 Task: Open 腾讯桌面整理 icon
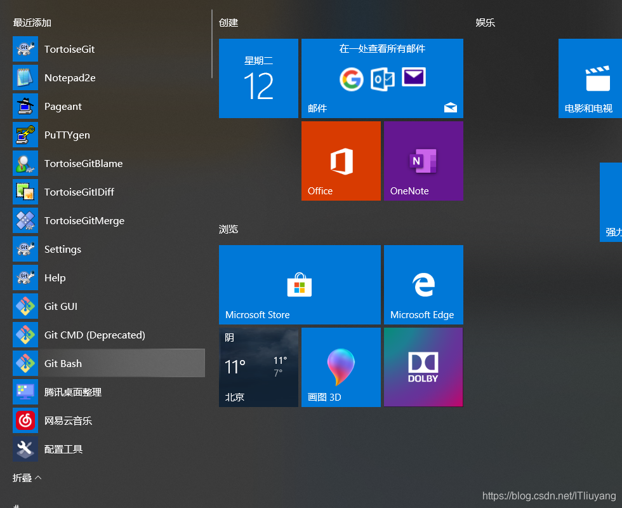25,392
